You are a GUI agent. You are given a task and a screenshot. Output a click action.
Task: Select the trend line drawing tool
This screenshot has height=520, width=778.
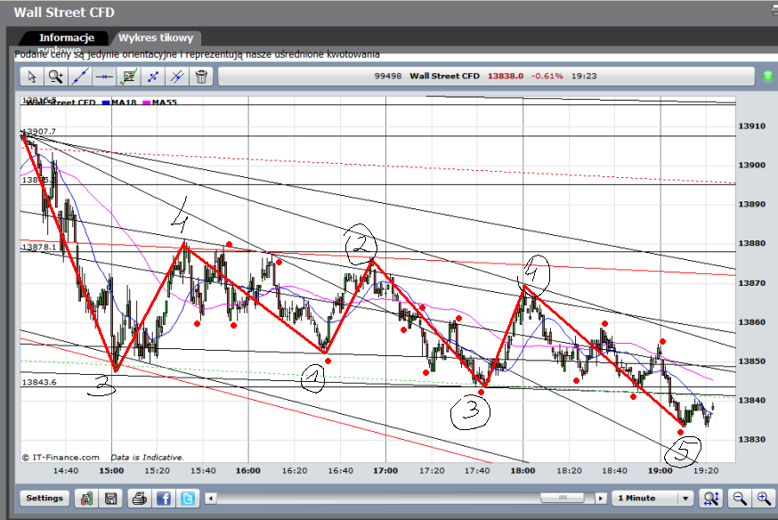79,77
